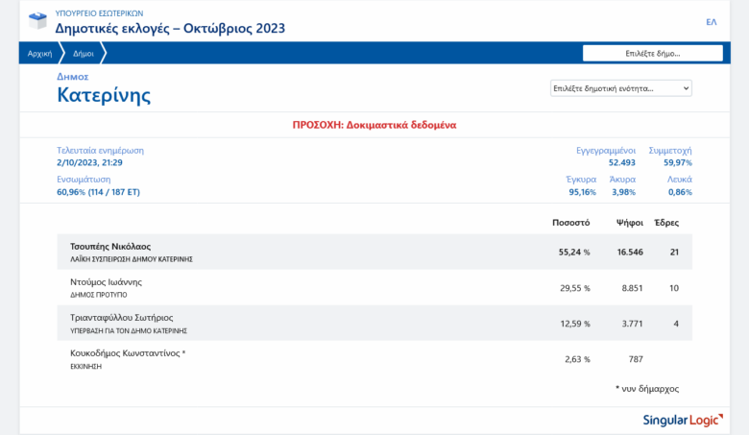This screenshot has width=749, height=435.
Task: Click ΕΚΚΙΝΗΣΗ party name
Action: click(86, 367)
